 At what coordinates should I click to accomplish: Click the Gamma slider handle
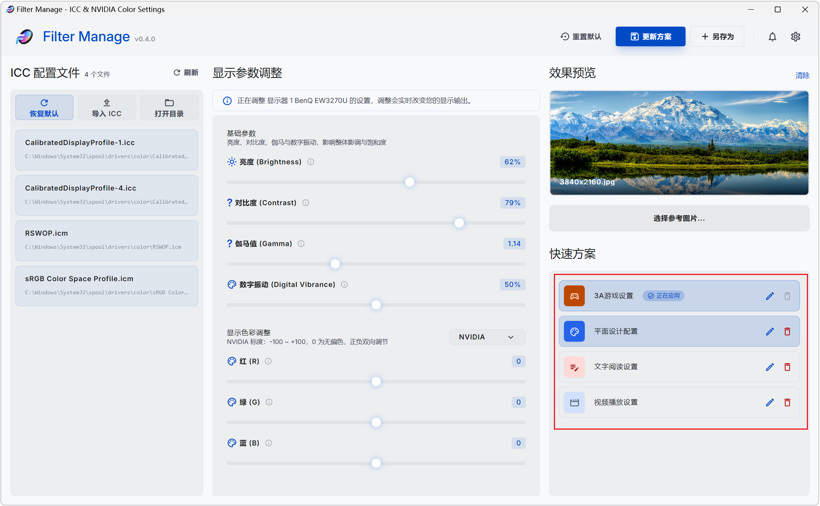point(335,264)
